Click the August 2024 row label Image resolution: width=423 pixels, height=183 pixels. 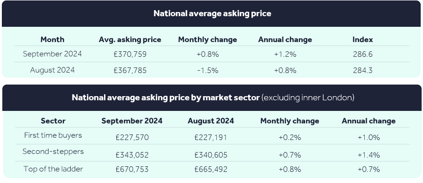(52, 70)
